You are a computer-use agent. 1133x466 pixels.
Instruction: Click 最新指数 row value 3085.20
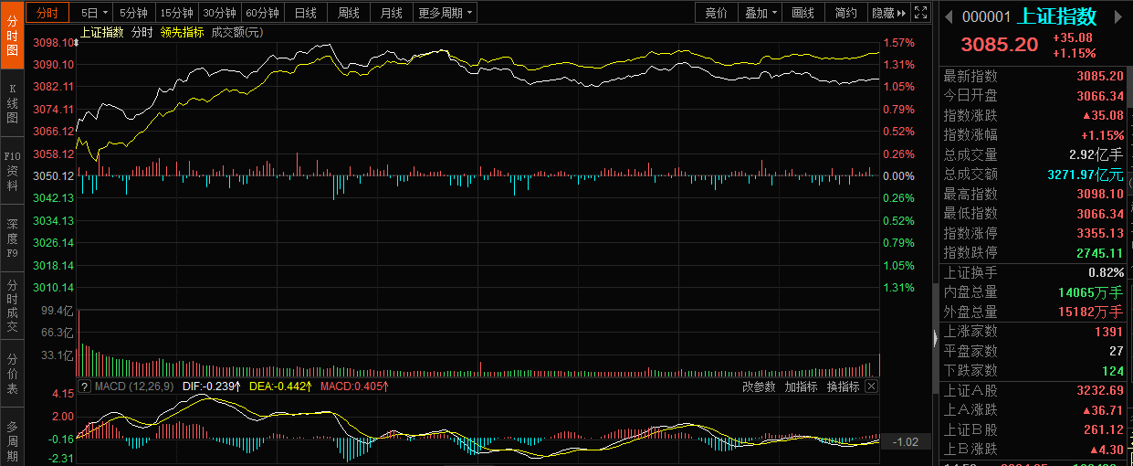point(1100,76)
